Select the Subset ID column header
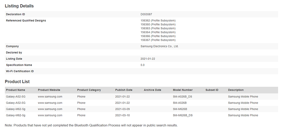This screenshot has width=281, height=133. pos(212,90)
